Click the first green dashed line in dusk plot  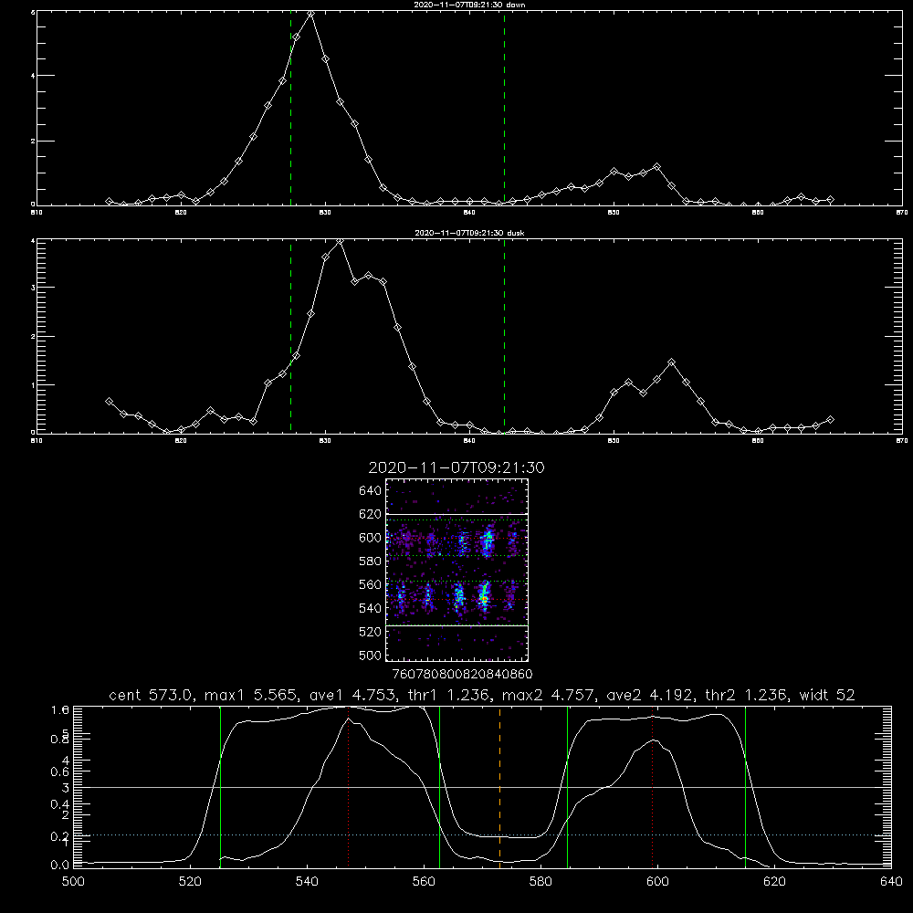click(290, 336)
